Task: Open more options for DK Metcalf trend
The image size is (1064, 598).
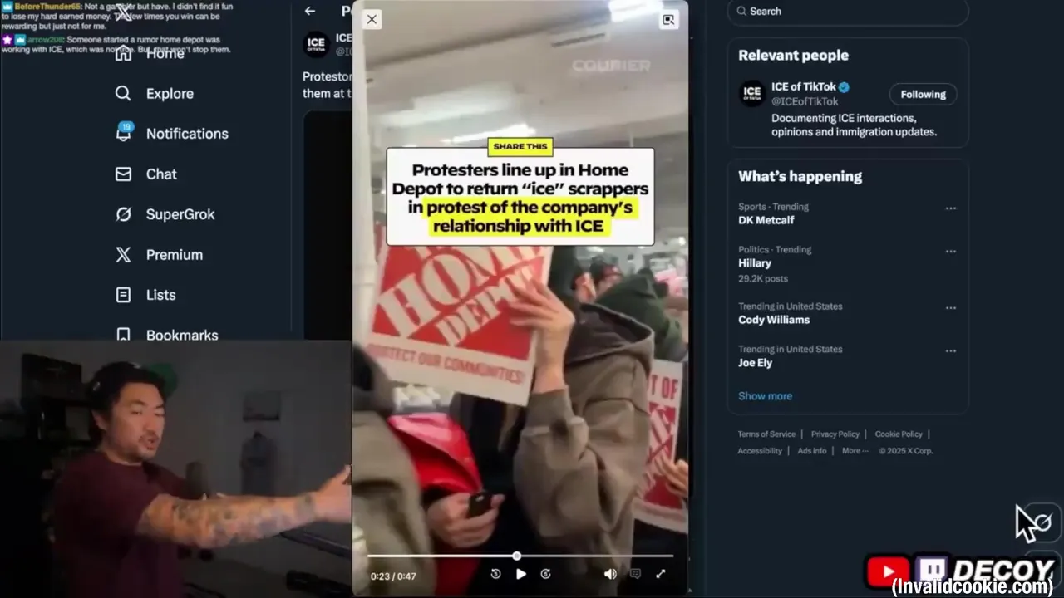Action: [950, 208]
